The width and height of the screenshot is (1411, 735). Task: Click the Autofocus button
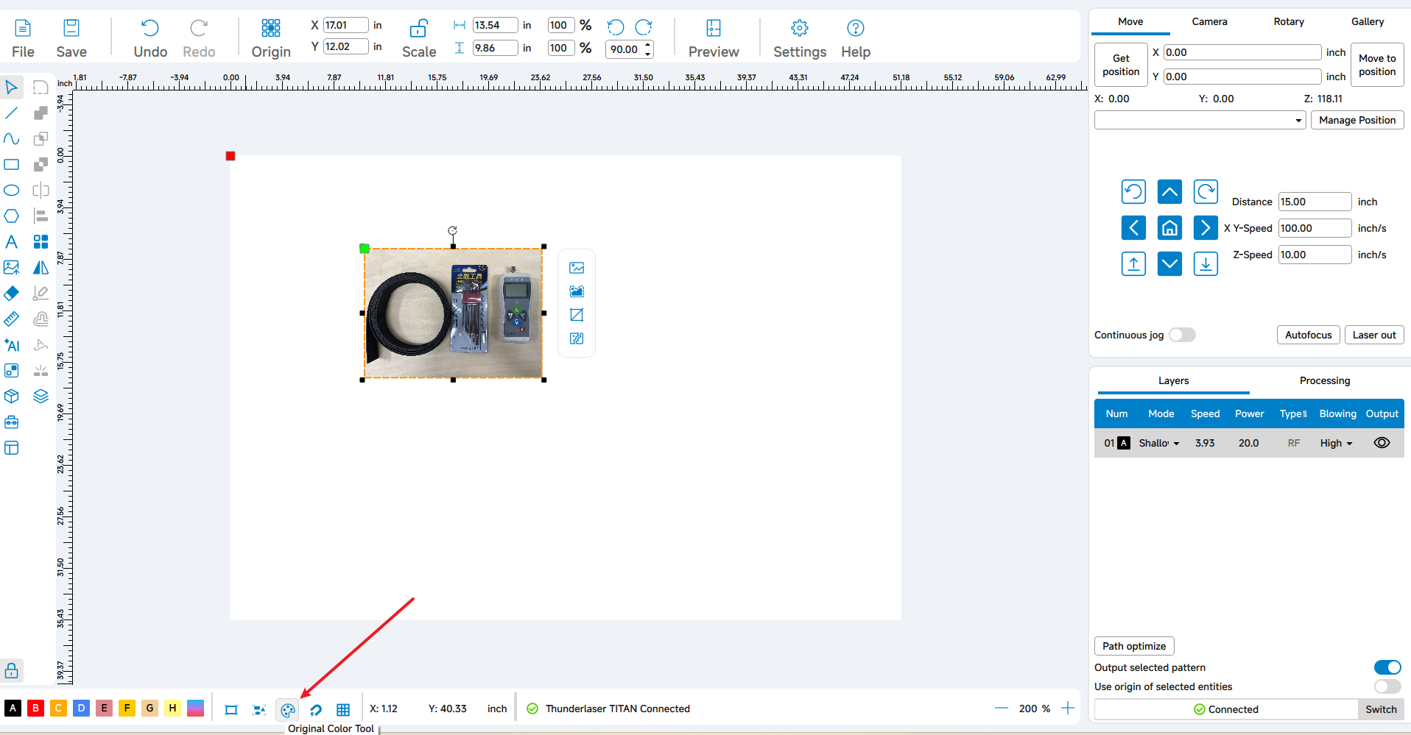1309,335
